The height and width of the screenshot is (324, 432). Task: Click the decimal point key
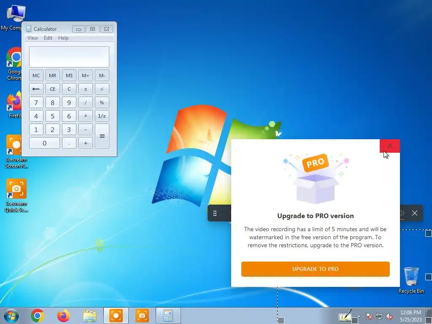click(x=69, y=143)
